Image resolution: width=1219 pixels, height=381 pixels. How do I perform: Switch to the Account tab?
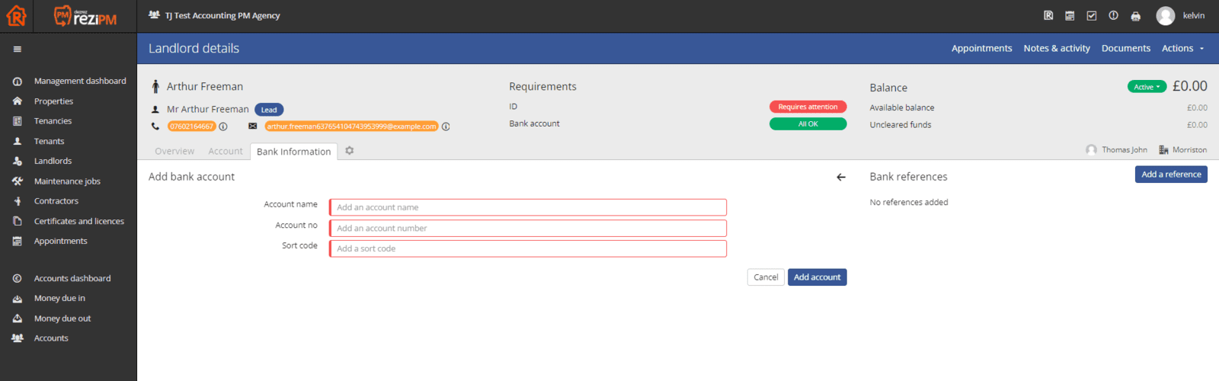pyautogui.click(x=226, y=152)
